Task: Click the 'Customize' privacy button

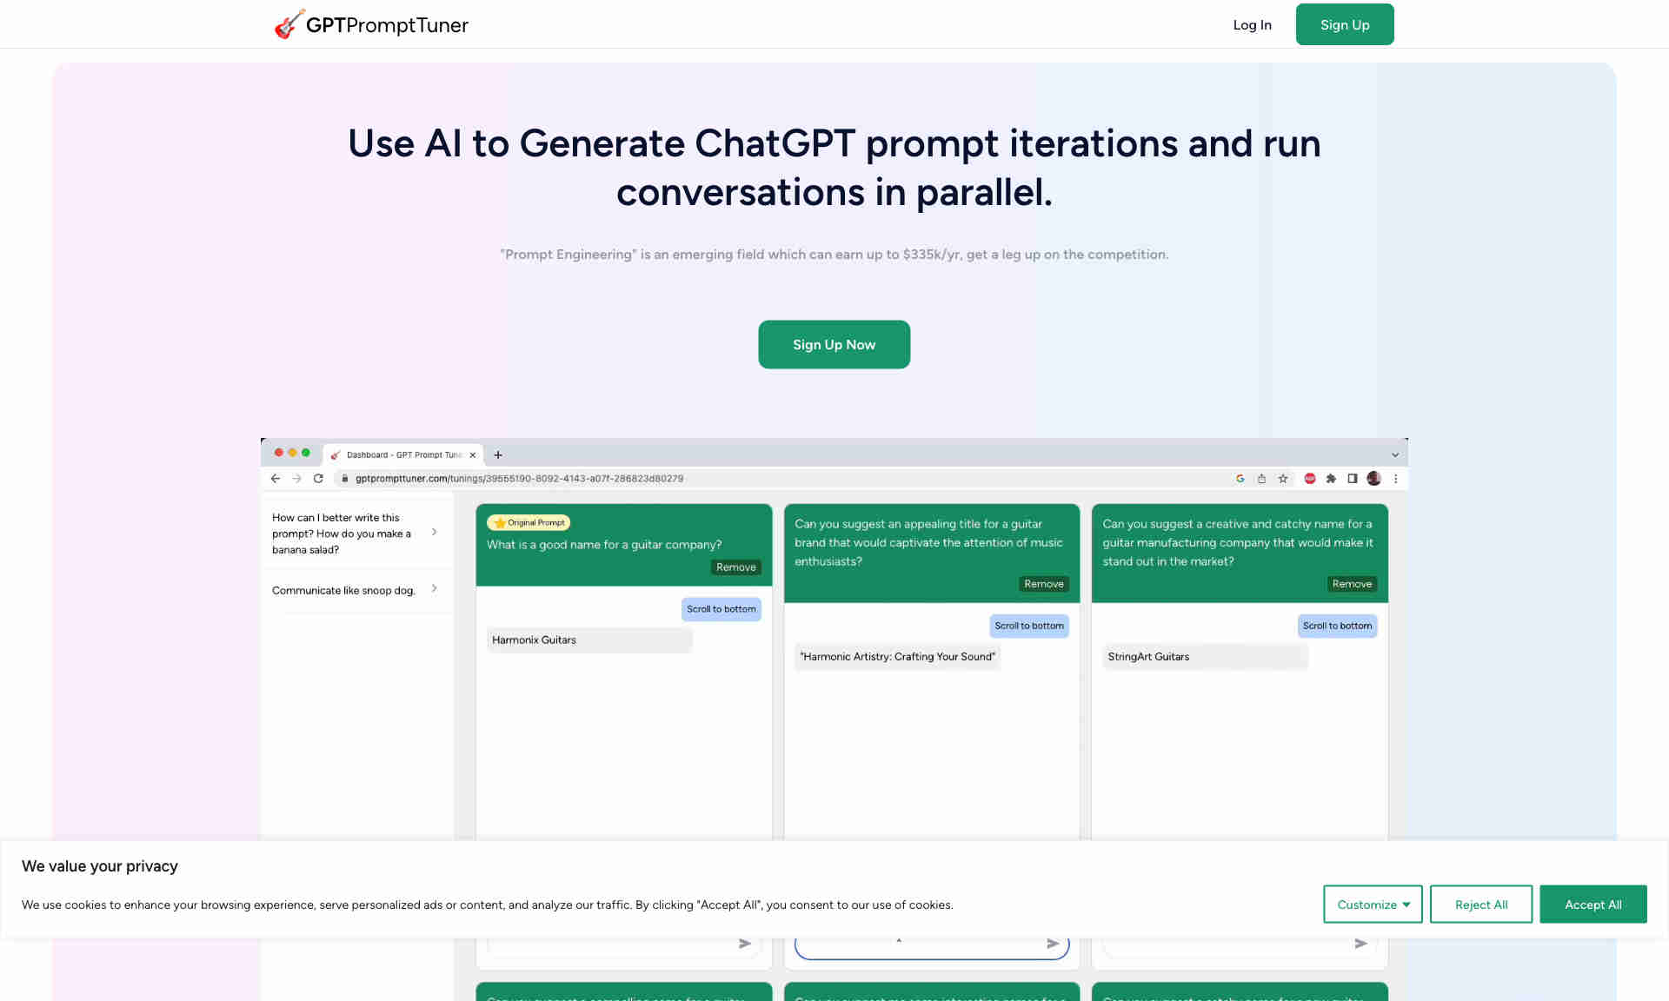Action: point(1373,904)
